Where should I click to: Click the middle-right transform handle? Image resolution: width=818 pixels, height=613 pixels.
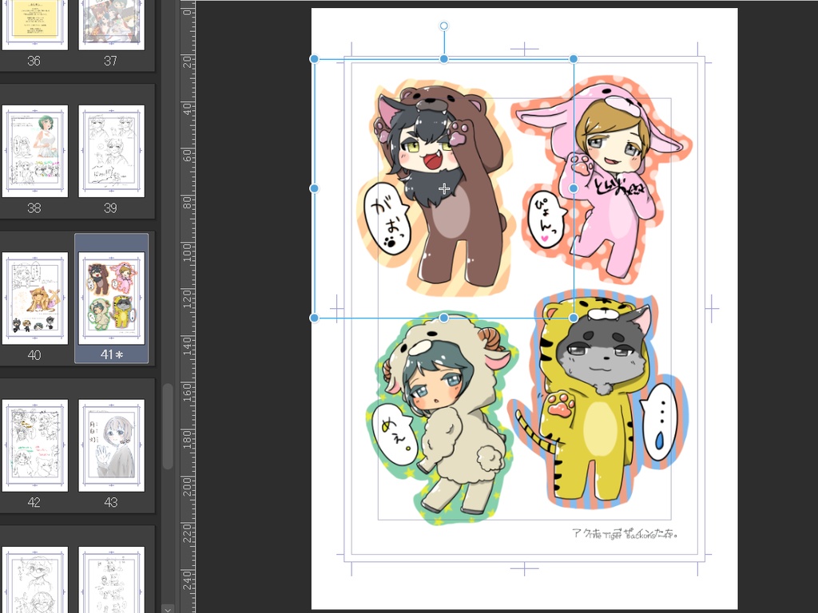(574, 188)
